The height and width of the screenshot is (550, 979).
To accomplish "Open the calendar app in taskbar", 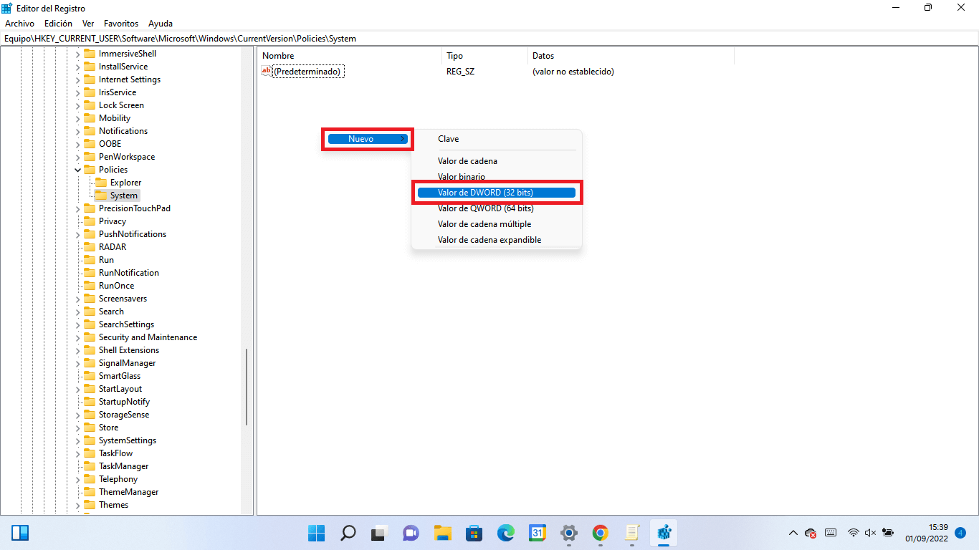I will pyautogui.click(x=538, y=533).
